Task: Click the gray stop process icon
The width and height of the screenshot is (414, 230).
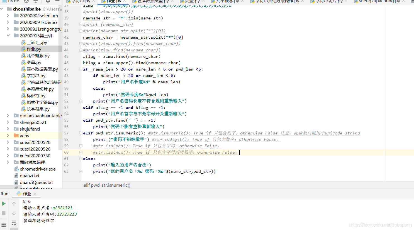Action: click(4, 213)
